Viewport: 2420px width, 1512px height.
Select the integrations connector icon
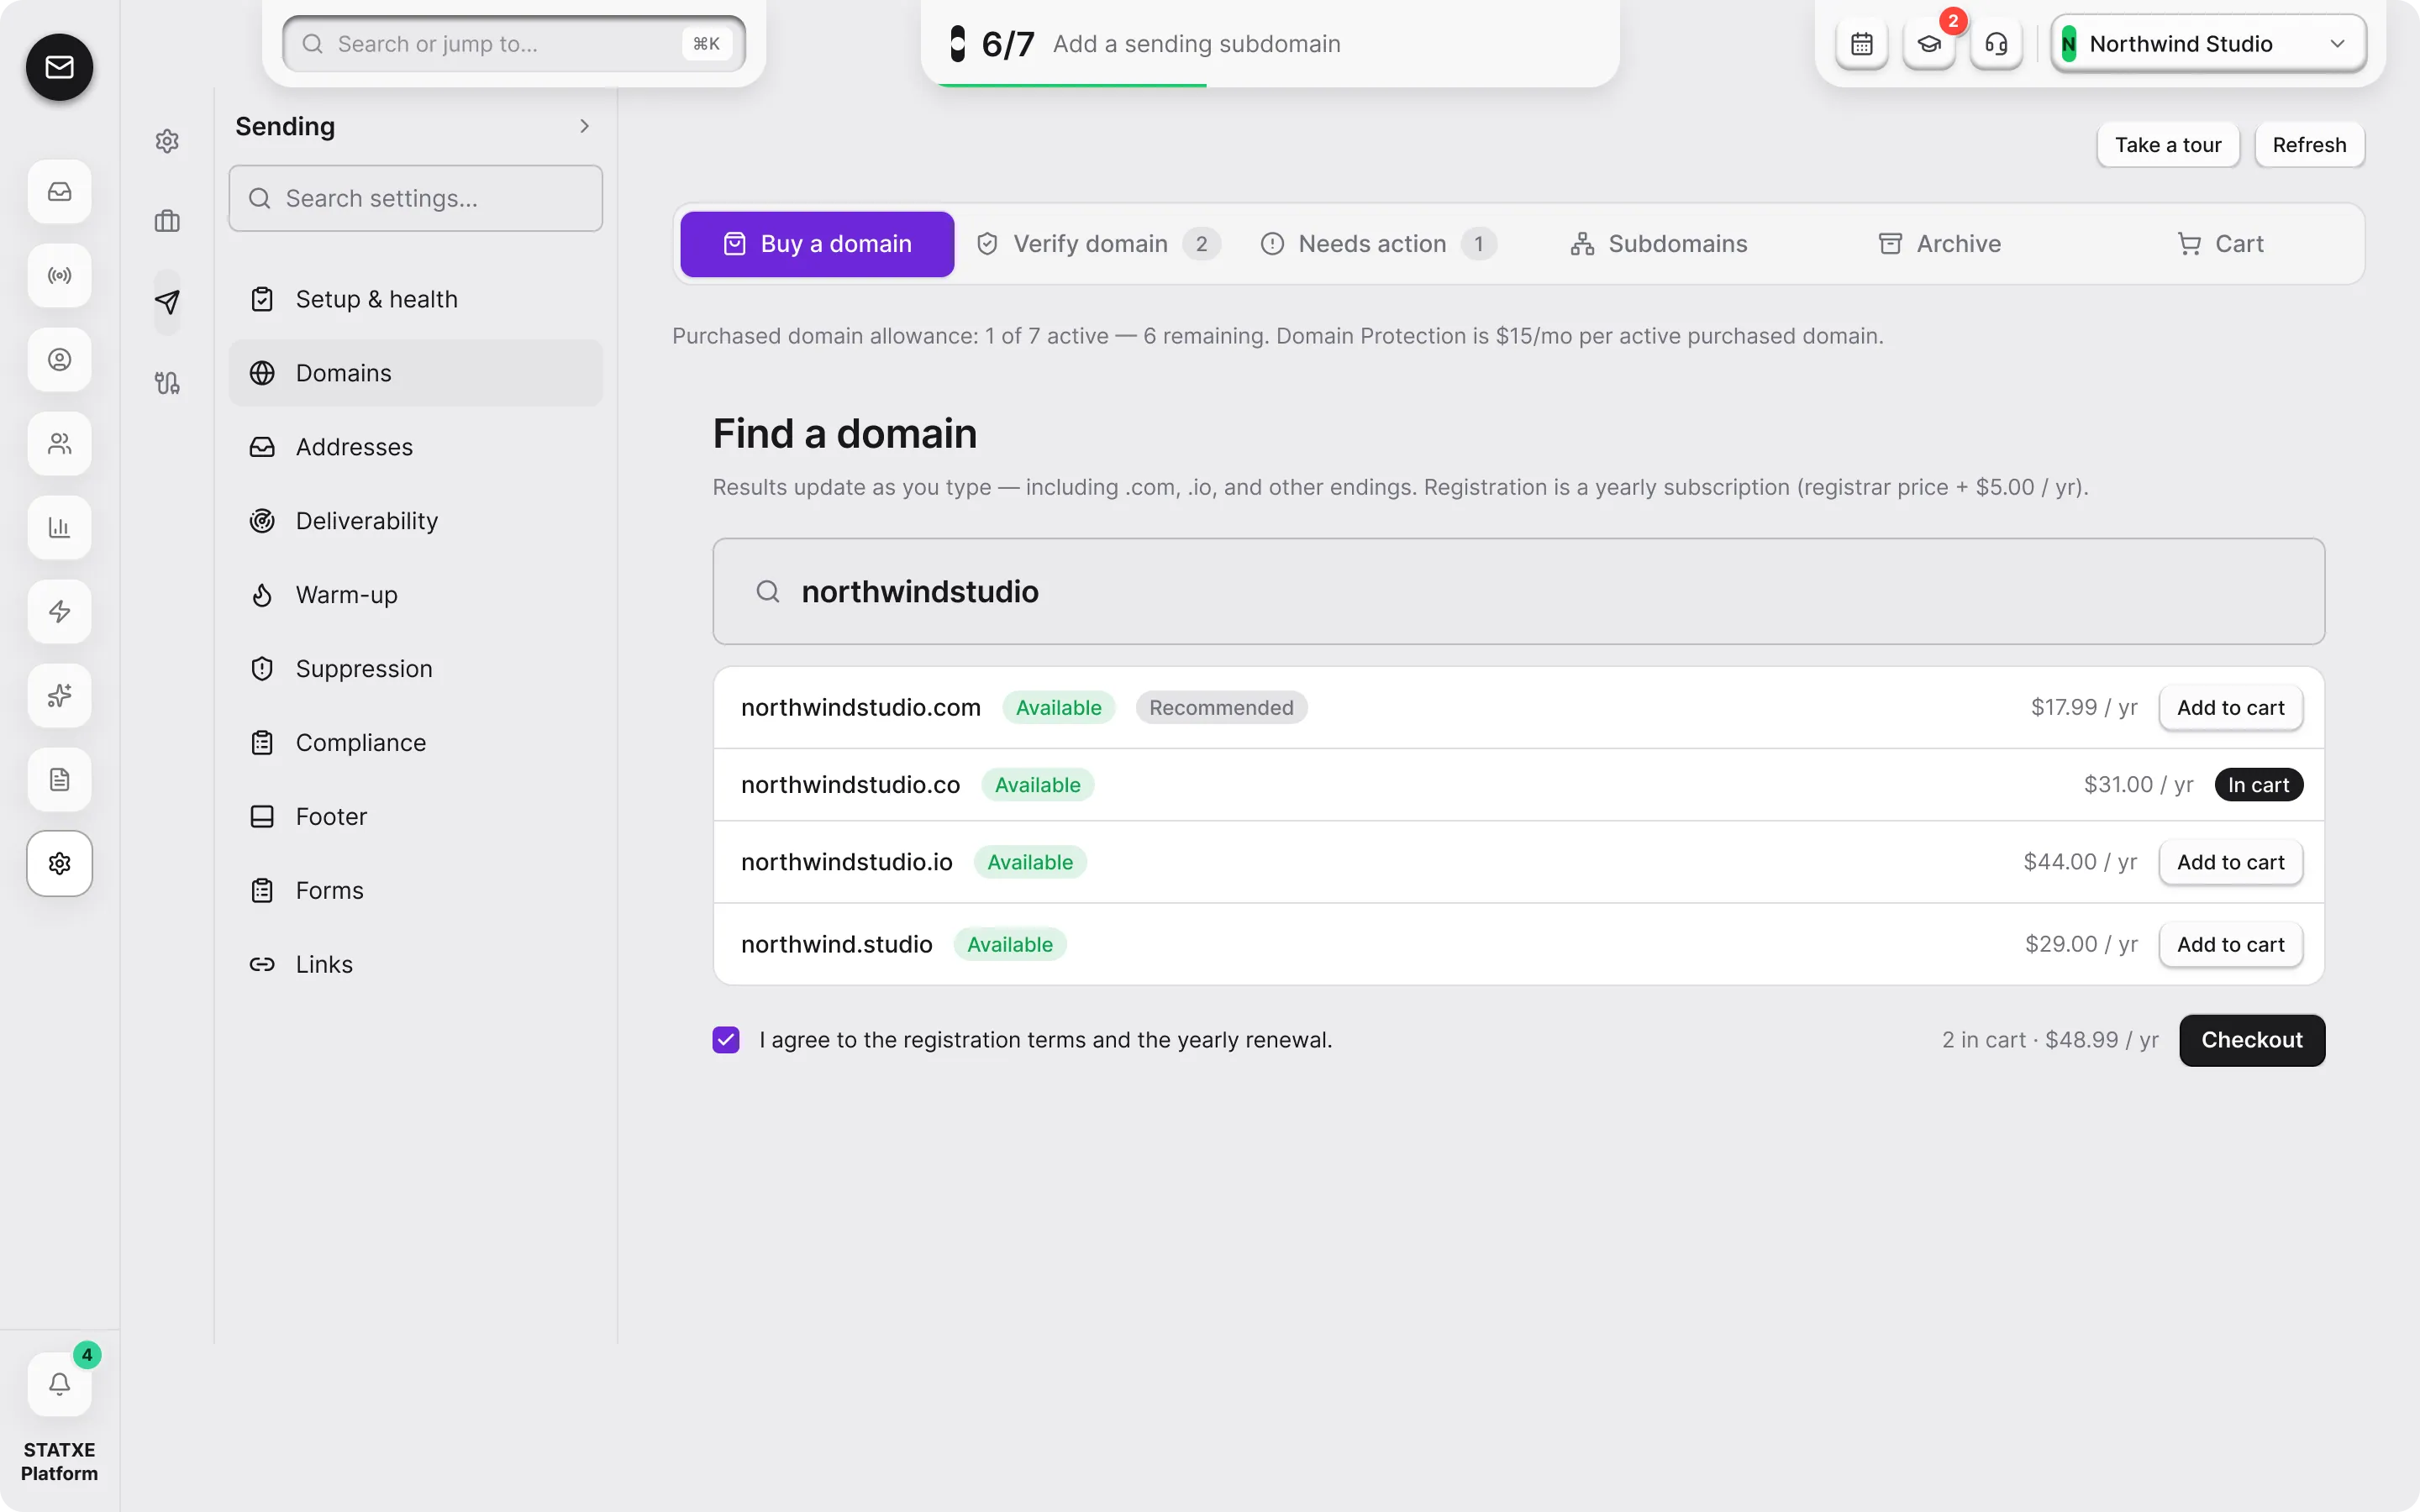[167, 383]
